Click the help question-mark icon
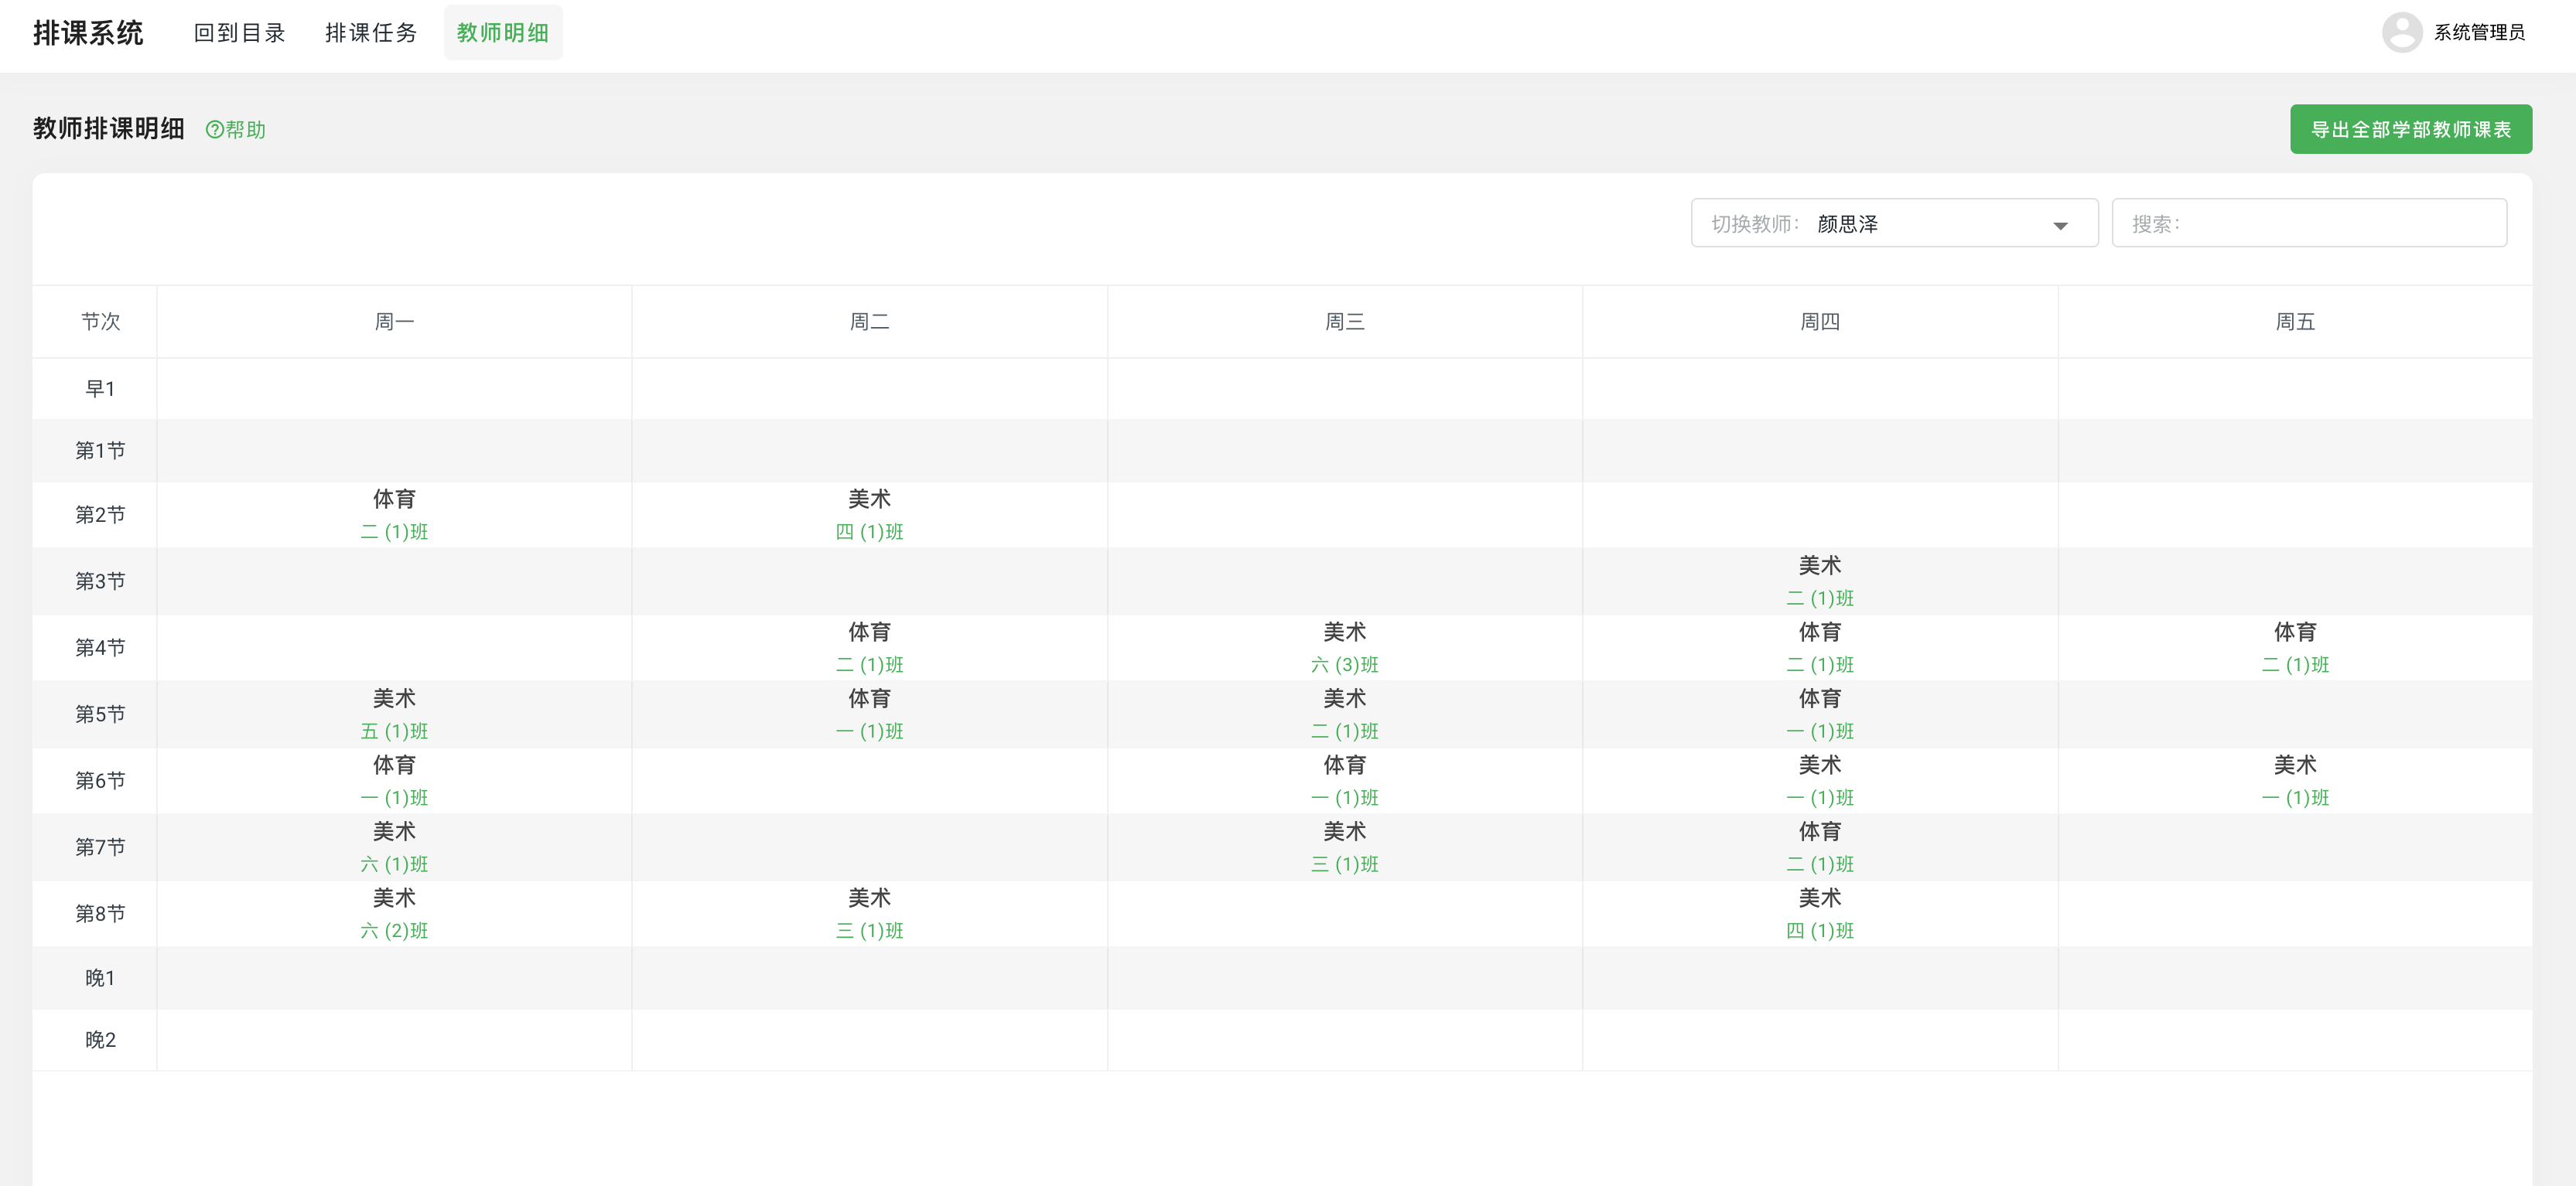This screenshot has width=2576, height=1186. tap(214, 129)
